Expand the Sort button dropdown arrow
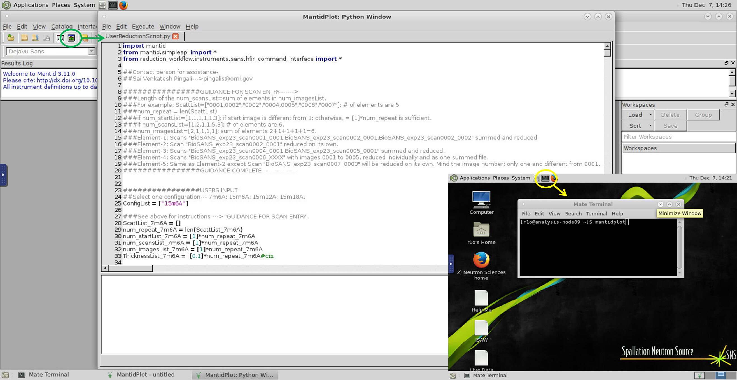Image resolution: width=737 pixels, height=380 pixels. coord(650,126)
